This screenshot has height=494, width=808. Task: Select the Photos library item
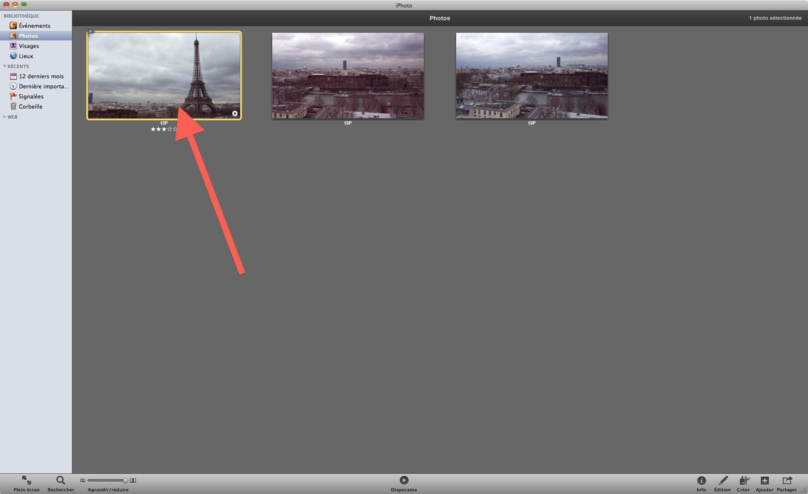(x=36, y=36)
